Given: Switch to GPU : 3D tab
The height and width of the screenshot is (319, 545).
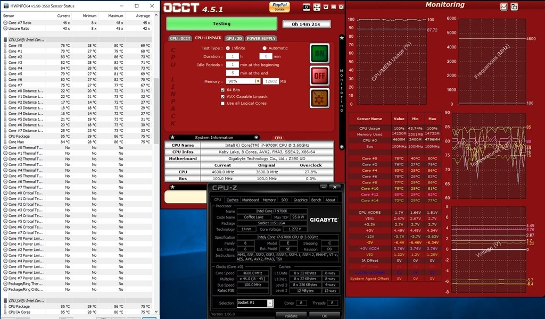Looking at the screenshot, I should pyautogui.click(x=234, y=38).
